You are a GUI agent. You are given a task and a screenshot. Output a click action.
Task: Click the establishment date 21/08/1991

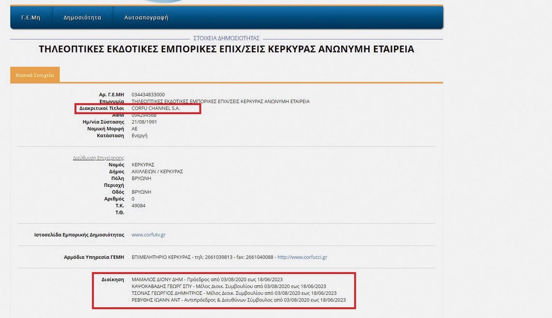click(x=144, y=122)
